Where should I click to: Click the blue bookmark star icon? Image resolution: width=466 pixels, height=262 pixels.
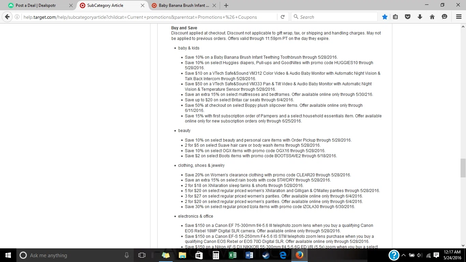point(385,17)
